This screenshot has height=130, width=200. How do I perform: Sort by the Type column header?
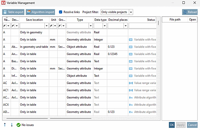pyautogui.click(x=80, y=20)
